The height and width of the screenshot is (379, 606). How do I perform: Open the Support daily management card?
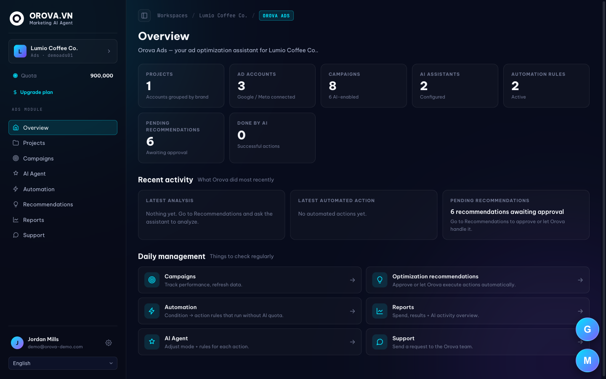pyautogui.click(x=478, y=342)
